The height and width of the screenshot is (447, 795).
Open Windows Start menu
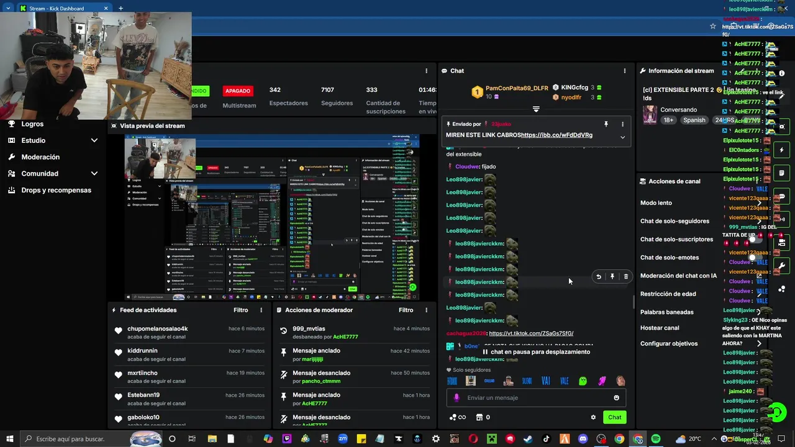click(x=10, y=439)
